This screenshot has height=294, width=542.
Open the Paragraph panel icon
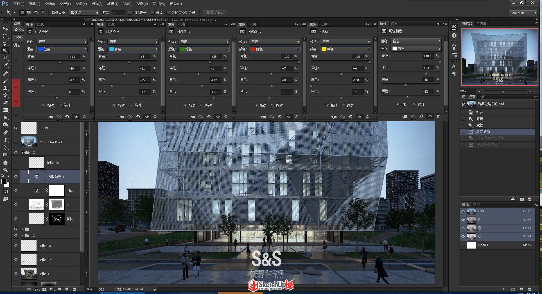[x=454, y=74]
